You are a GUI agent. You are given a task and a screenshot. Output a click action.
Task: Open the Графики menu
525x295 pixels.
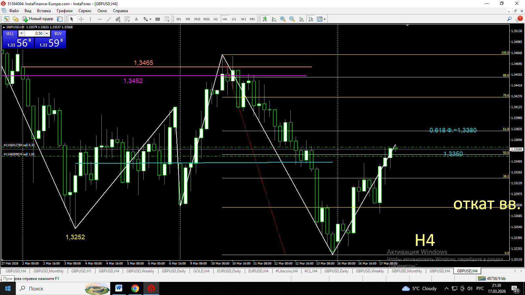point(65,11)
